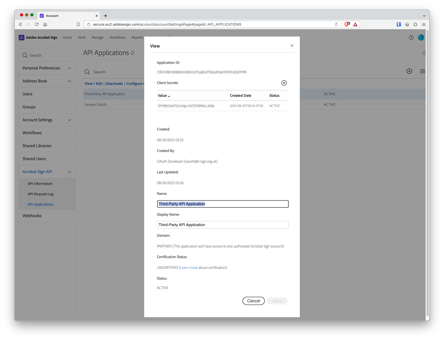Screen dimensions: 444x340
Task: Expand Address Book section
Action: 47,81
